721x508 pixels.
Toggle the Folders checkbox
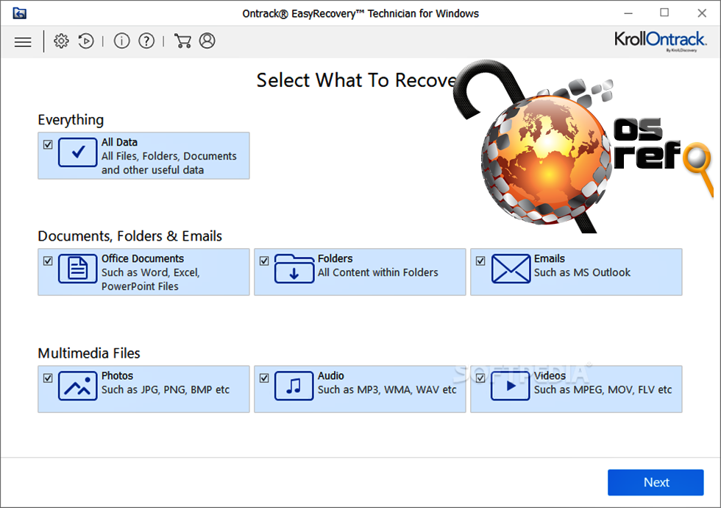coord(264,261)
